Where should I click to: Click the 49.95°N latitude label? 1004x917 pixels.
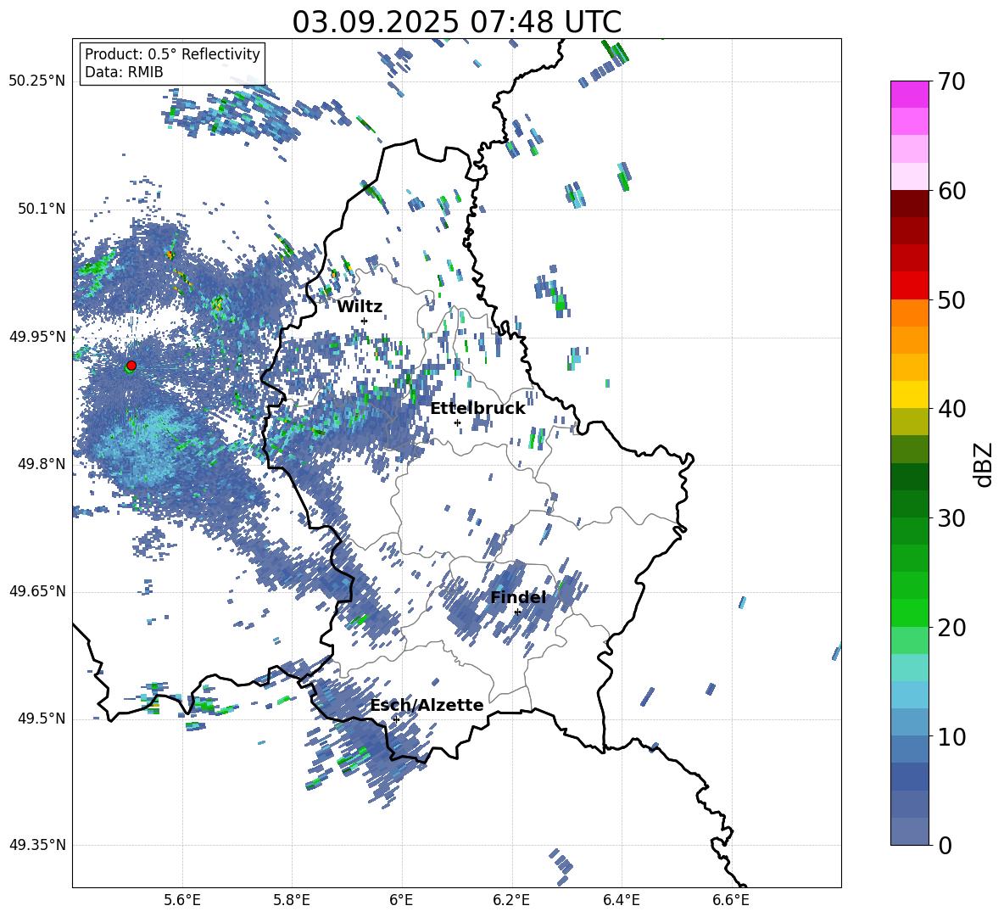point(37,336)
